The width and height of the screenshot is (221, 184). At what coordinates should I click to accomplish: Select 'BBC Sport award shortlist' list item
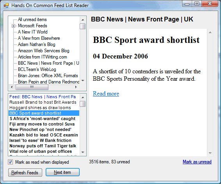44,113
